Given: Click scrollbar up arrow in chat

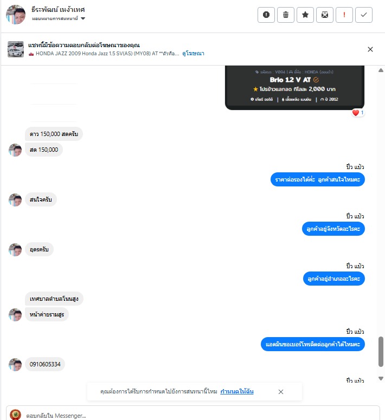Looking at the screenshot, I should [381, 70].
